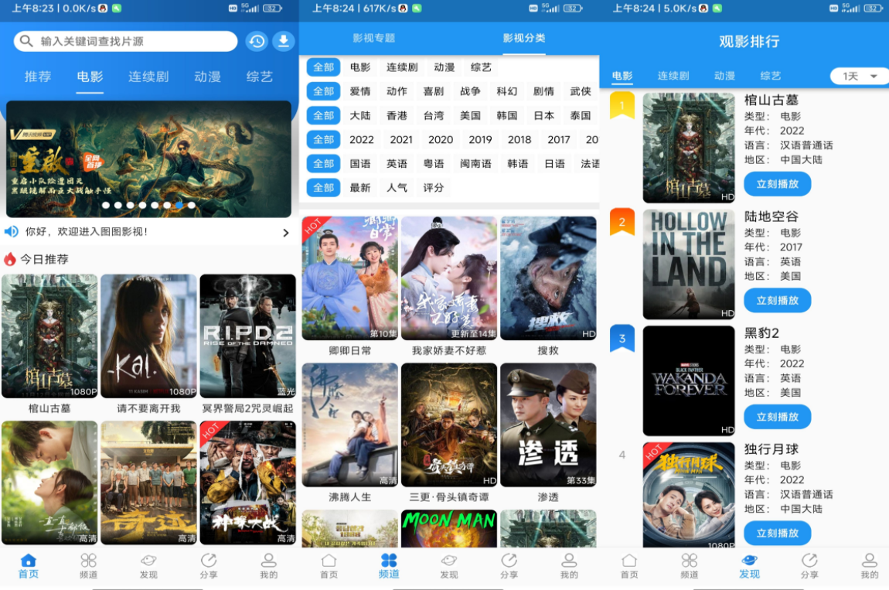Image resolution: width=889 pixels, height=590 pixels.
Task: Open 我的 icon in home screen's bottom bar
Action: coord(269,565)
